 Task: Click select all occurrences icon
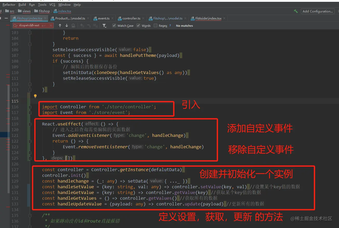click(x=96, y=25)
